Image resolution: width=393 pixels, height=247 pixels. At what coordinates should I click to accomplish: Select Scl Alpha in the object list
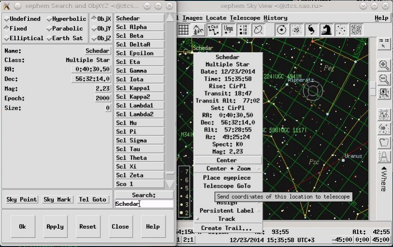click(x=139, y=27)
